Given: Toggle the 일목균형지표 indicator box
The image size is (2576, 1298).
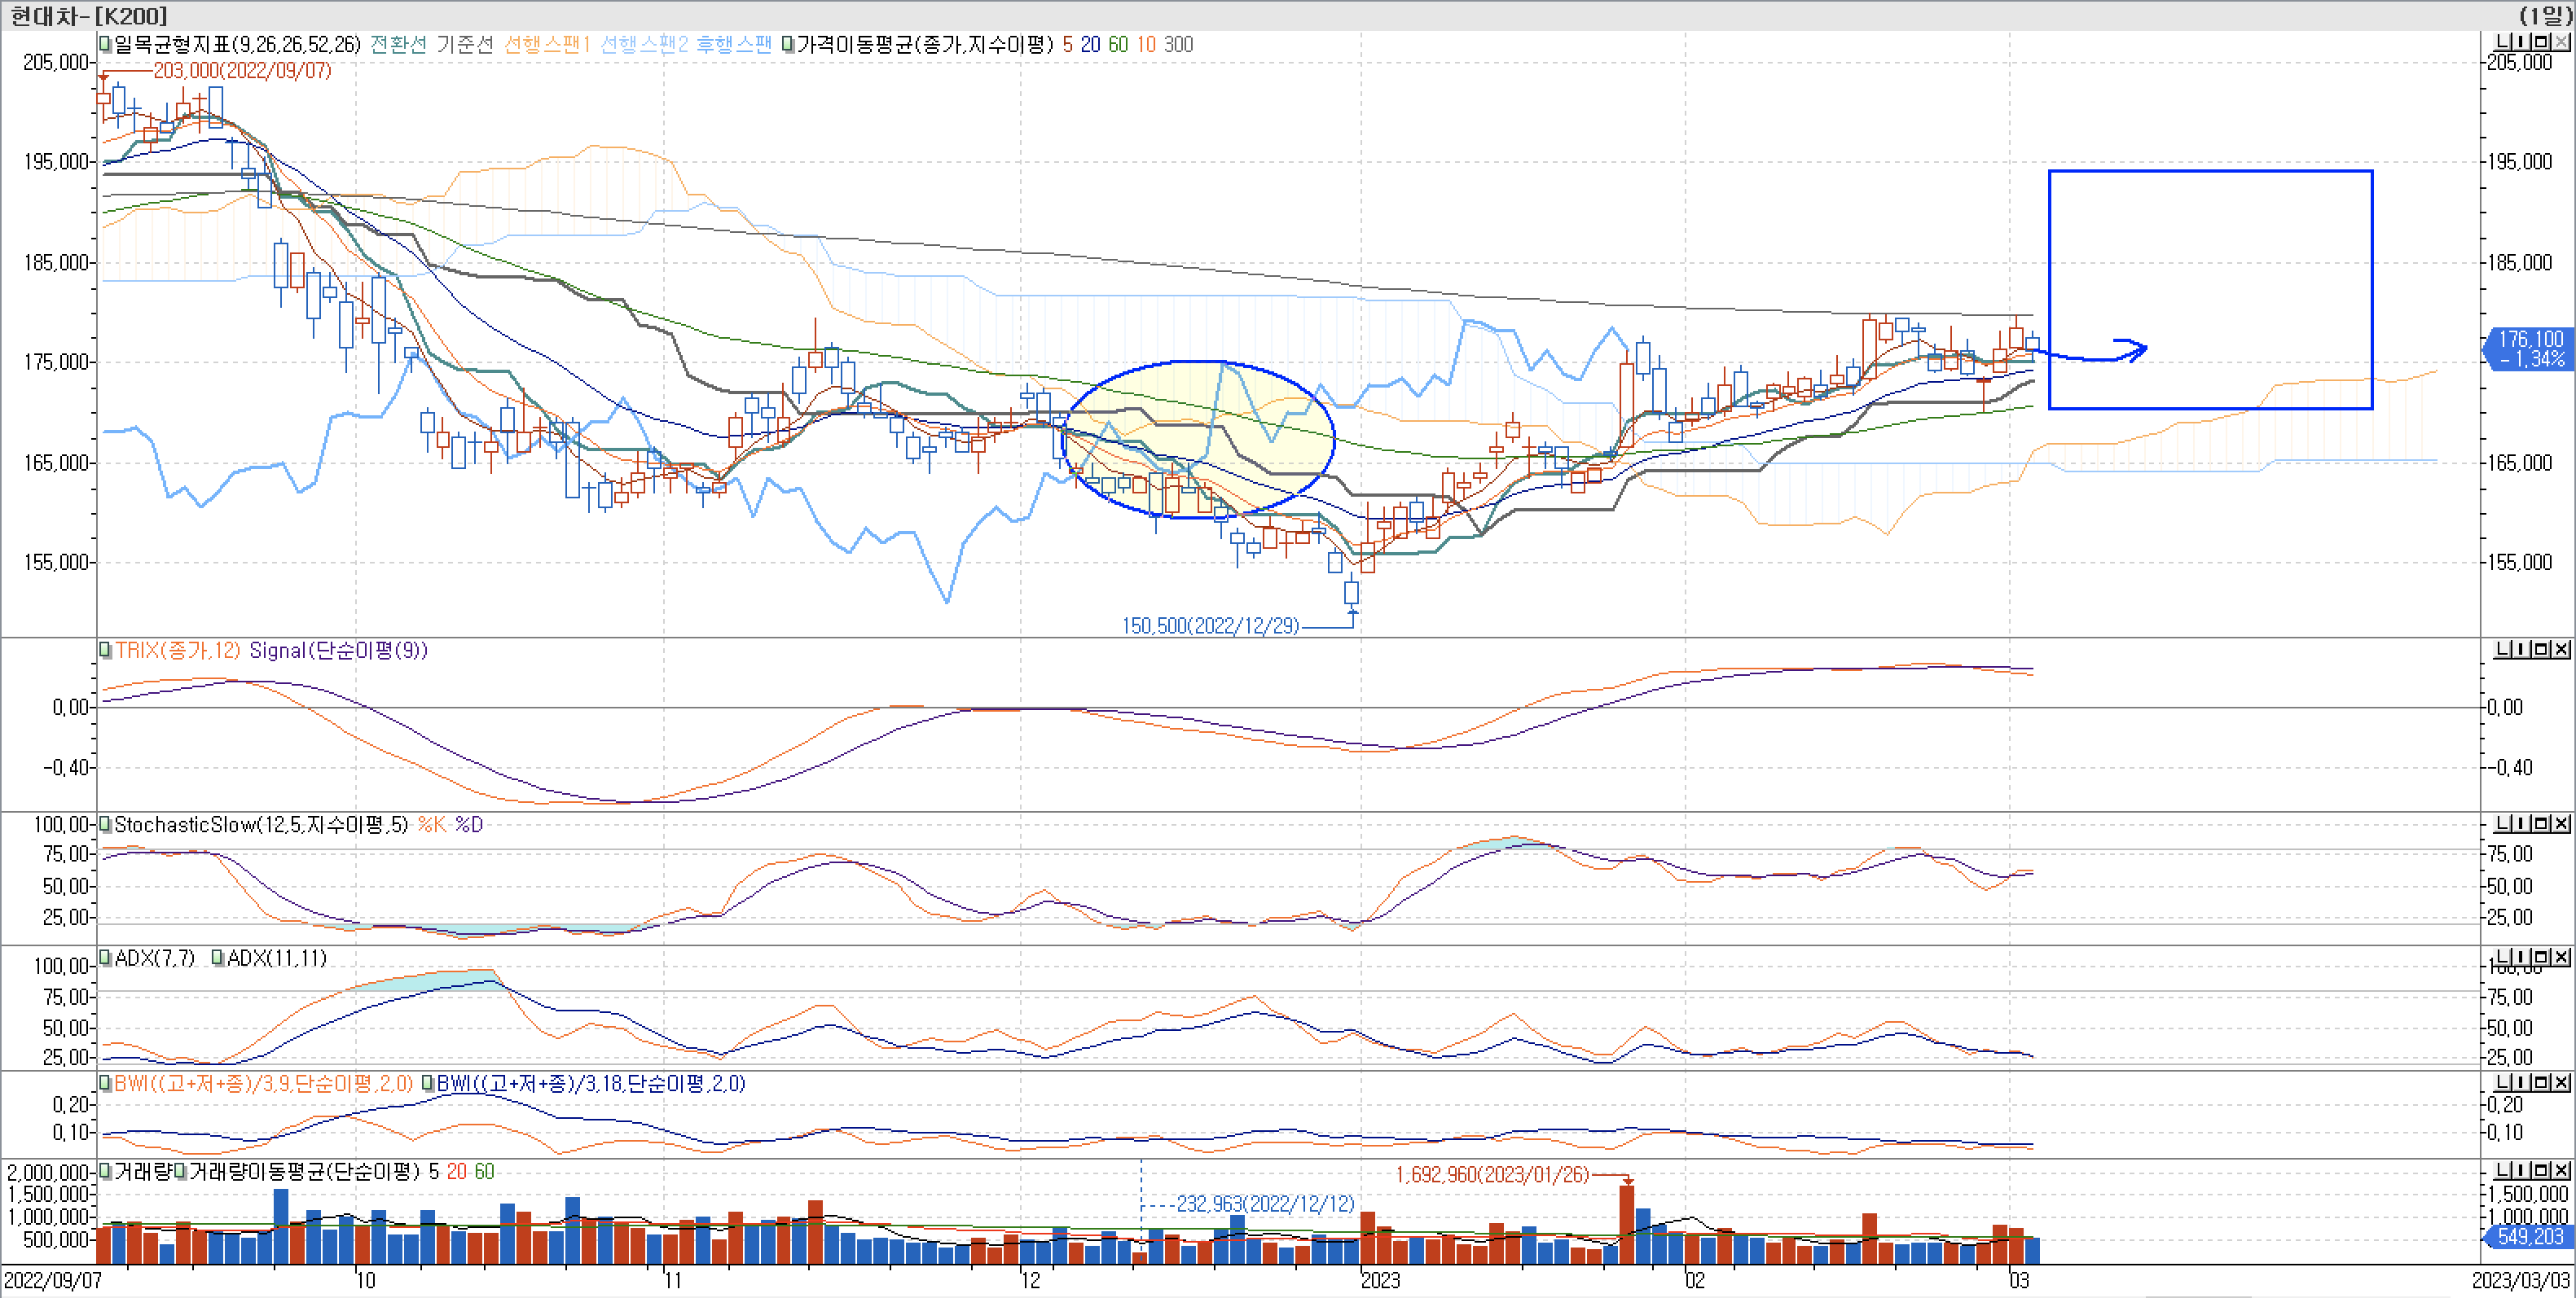Looking at the screenshot, I should coord(105,44).
